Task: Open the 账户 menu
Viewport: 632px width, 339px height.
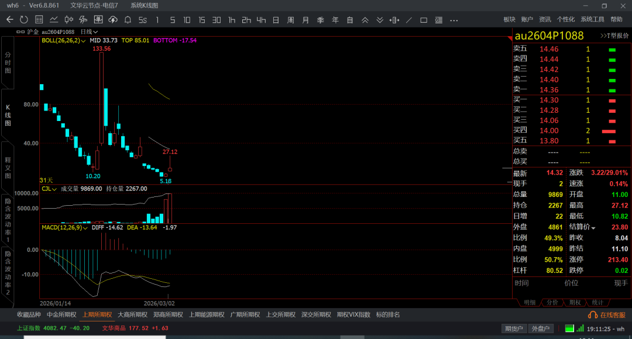Action: click(x=527, y=19)
